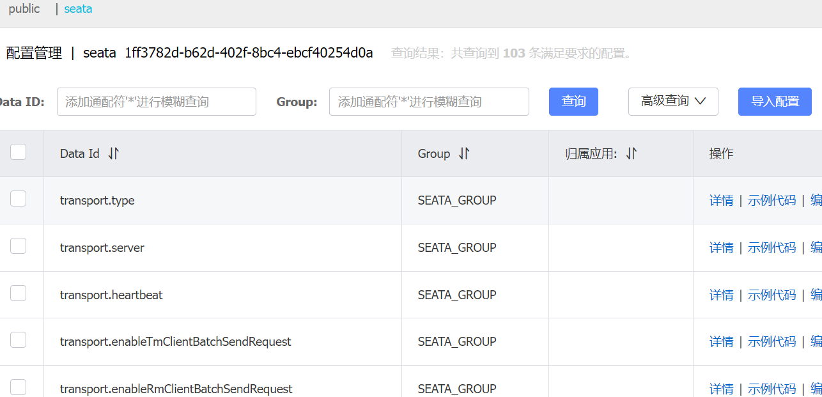
Task: Open 示例代码 for transport.enableRmClientBatchSendRequest
Action: (772, 389)
